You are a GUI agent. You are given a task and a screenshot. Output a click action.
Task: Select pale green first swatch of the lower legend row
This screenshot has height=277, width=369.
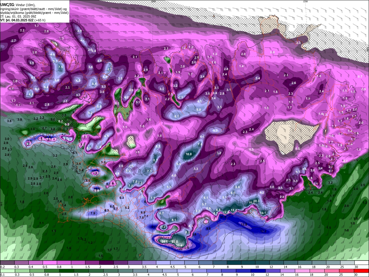[7, 271]
